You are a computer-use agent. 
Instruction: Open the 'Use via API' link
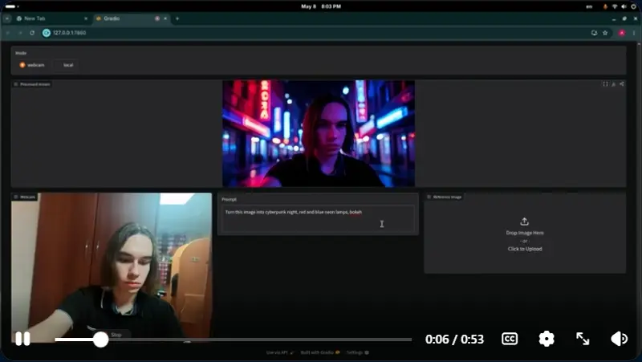(279, 352)
